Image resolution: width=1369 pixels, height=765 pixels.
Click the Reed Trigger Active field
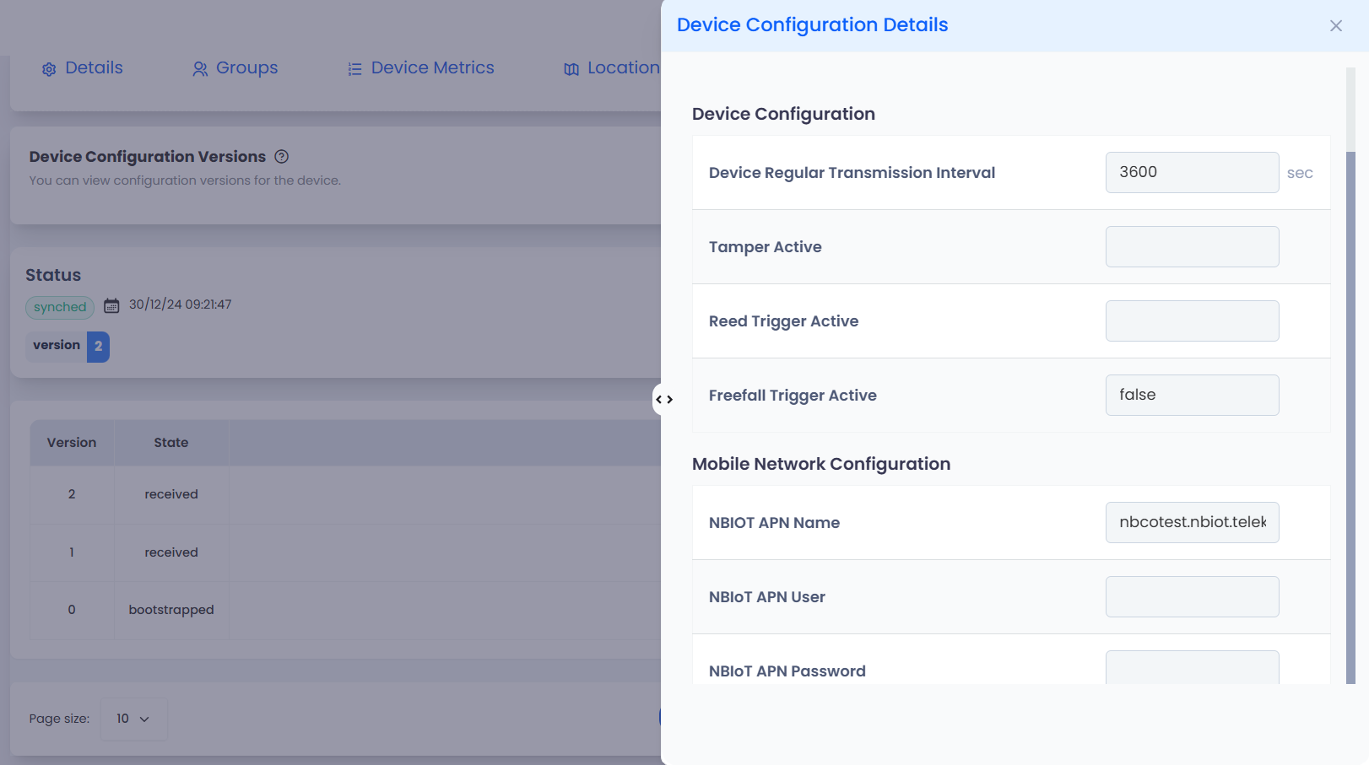[1191, 321]
